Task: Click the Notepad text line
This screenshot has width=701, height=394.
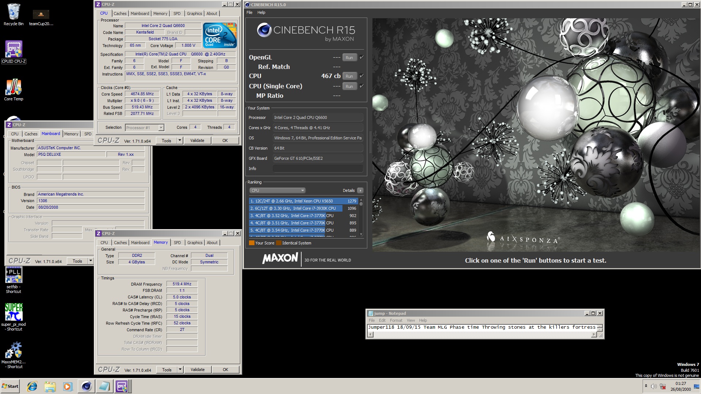Action: (482, 327)
